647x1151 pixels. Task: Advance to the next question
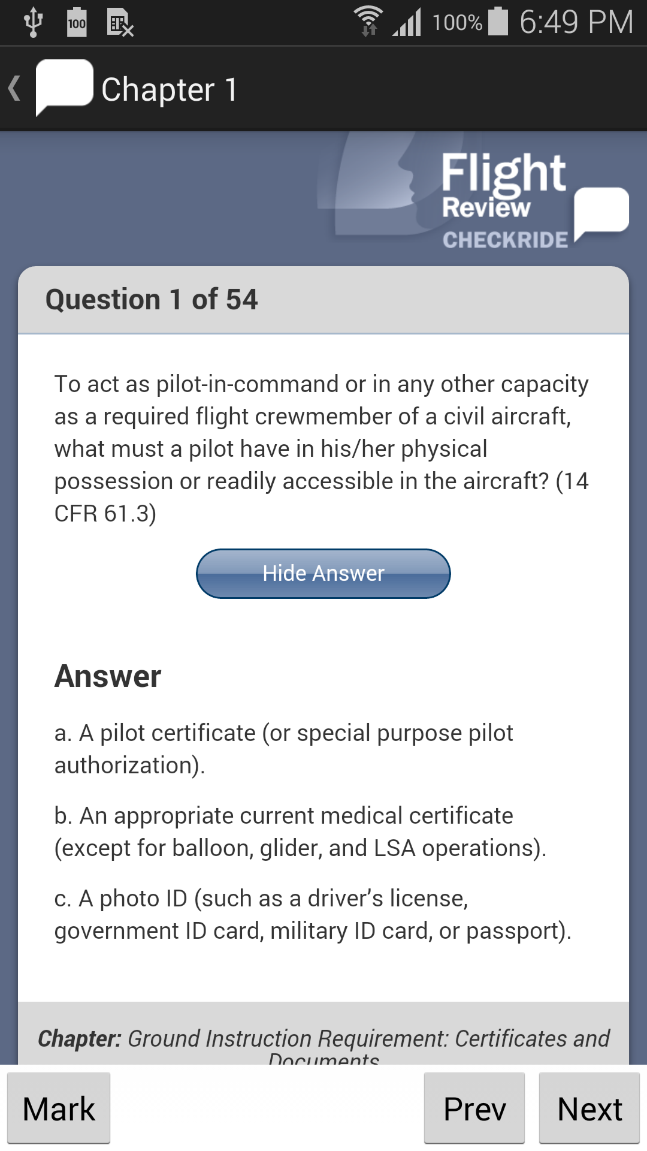[589, 1108]
